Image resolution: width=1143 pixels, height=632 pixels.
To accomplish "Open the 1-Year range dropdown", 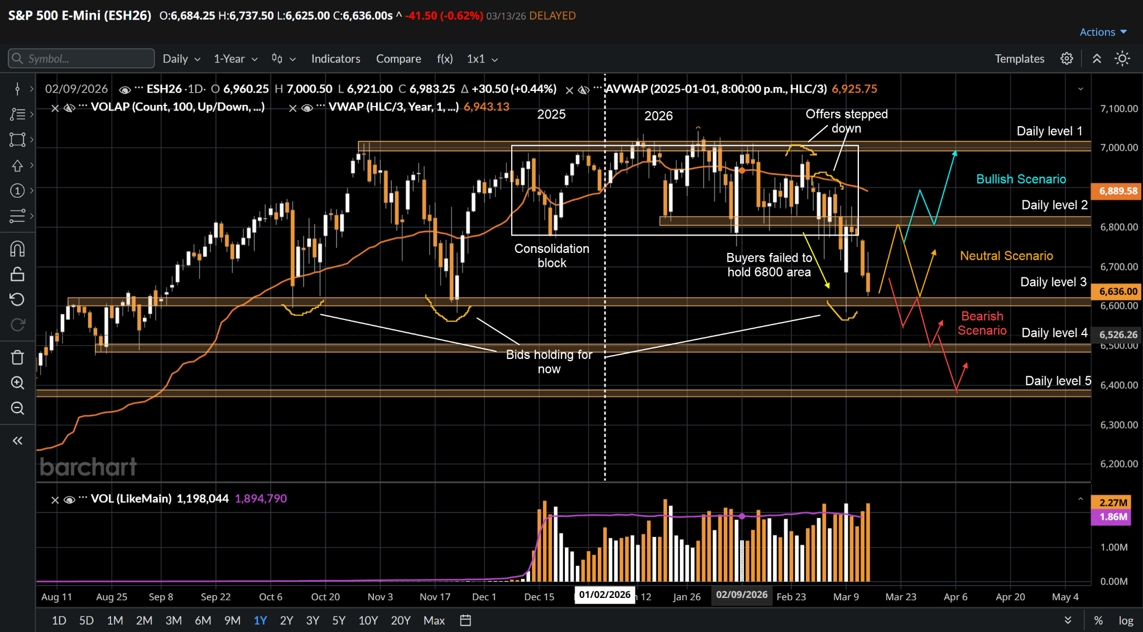I will 236,59.
